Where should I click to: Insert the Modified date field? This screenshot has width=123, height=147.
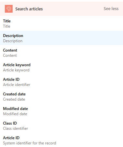click(61, 111)
